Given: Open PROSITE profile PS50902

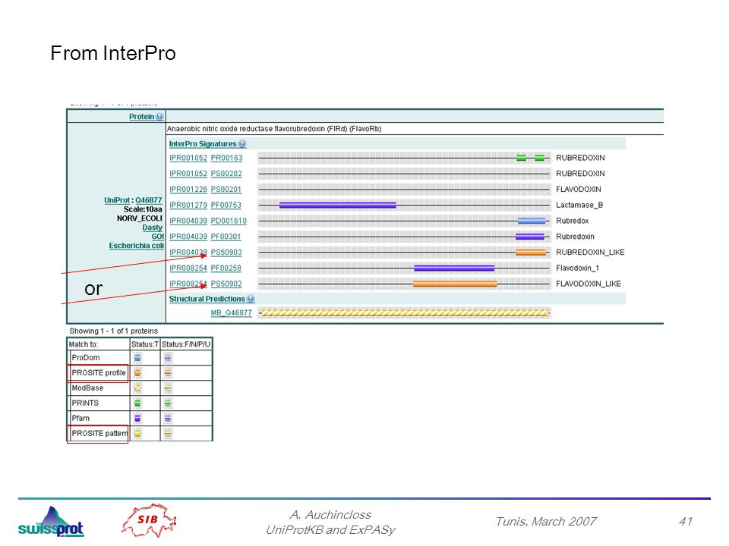Looking at the screenshot, I should click(x=226, y=284).
